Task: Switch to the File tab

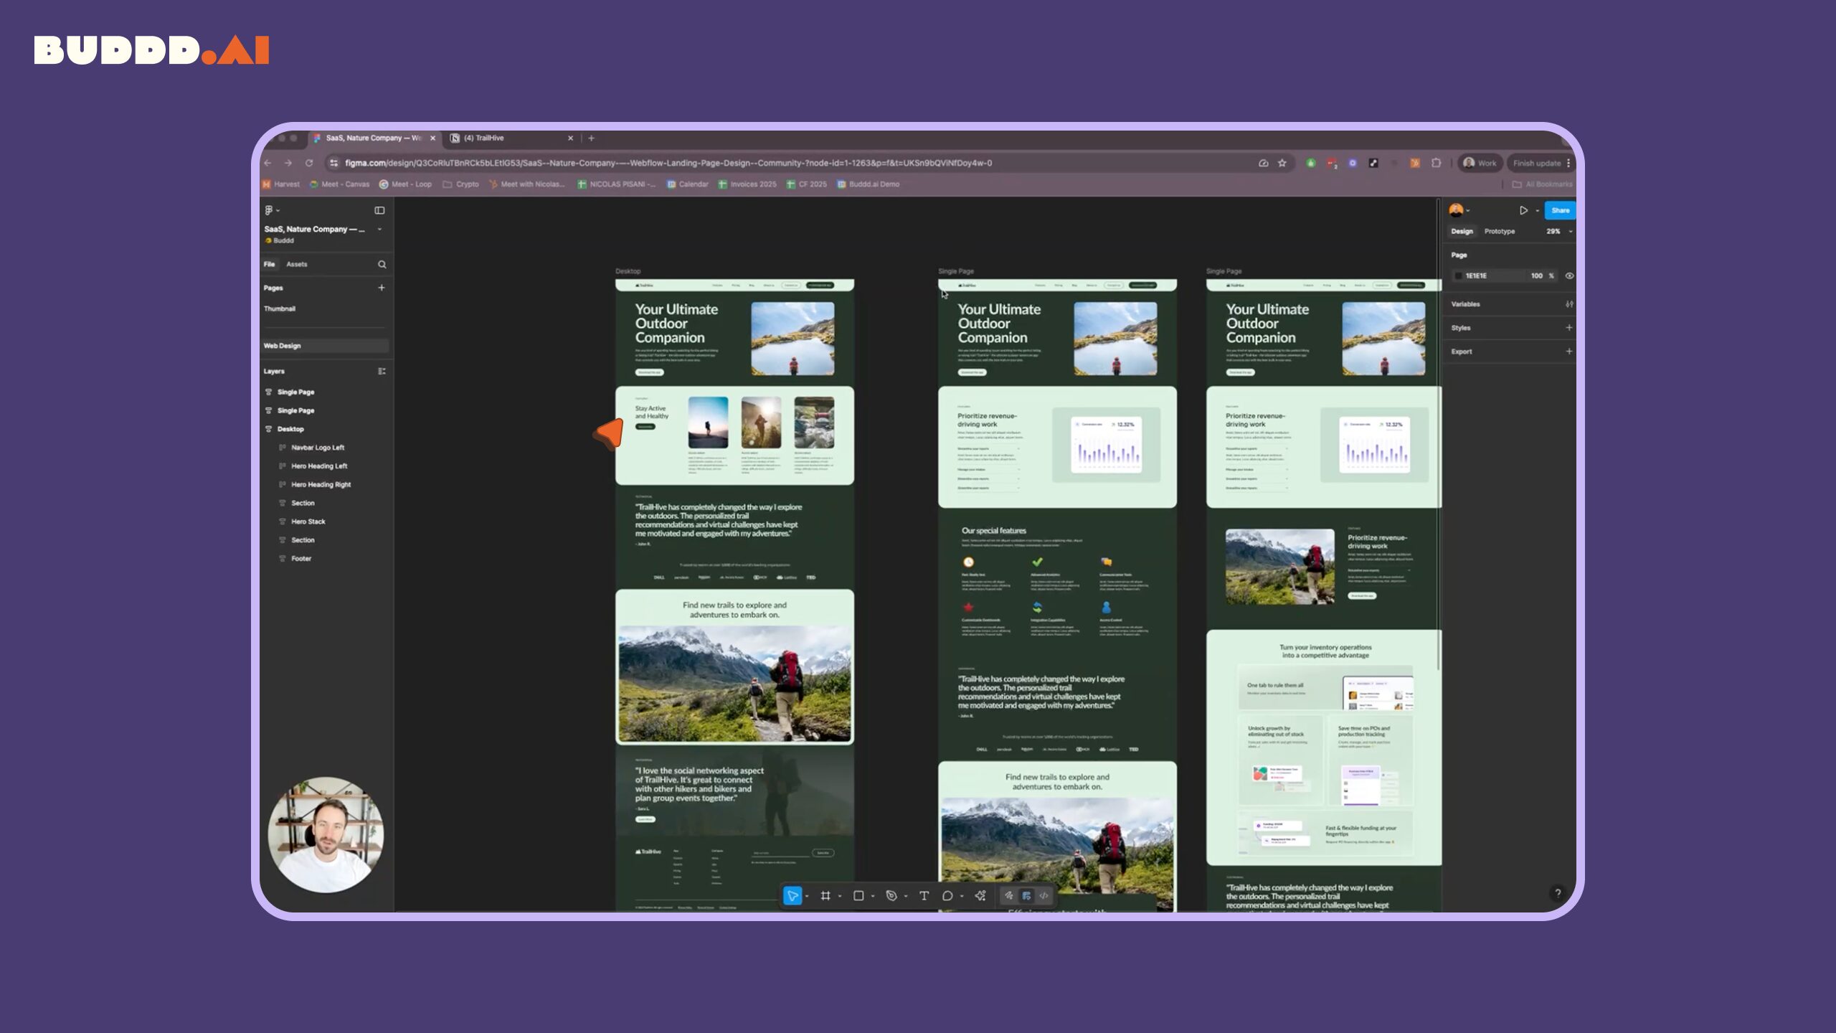Action: (269, 264)
